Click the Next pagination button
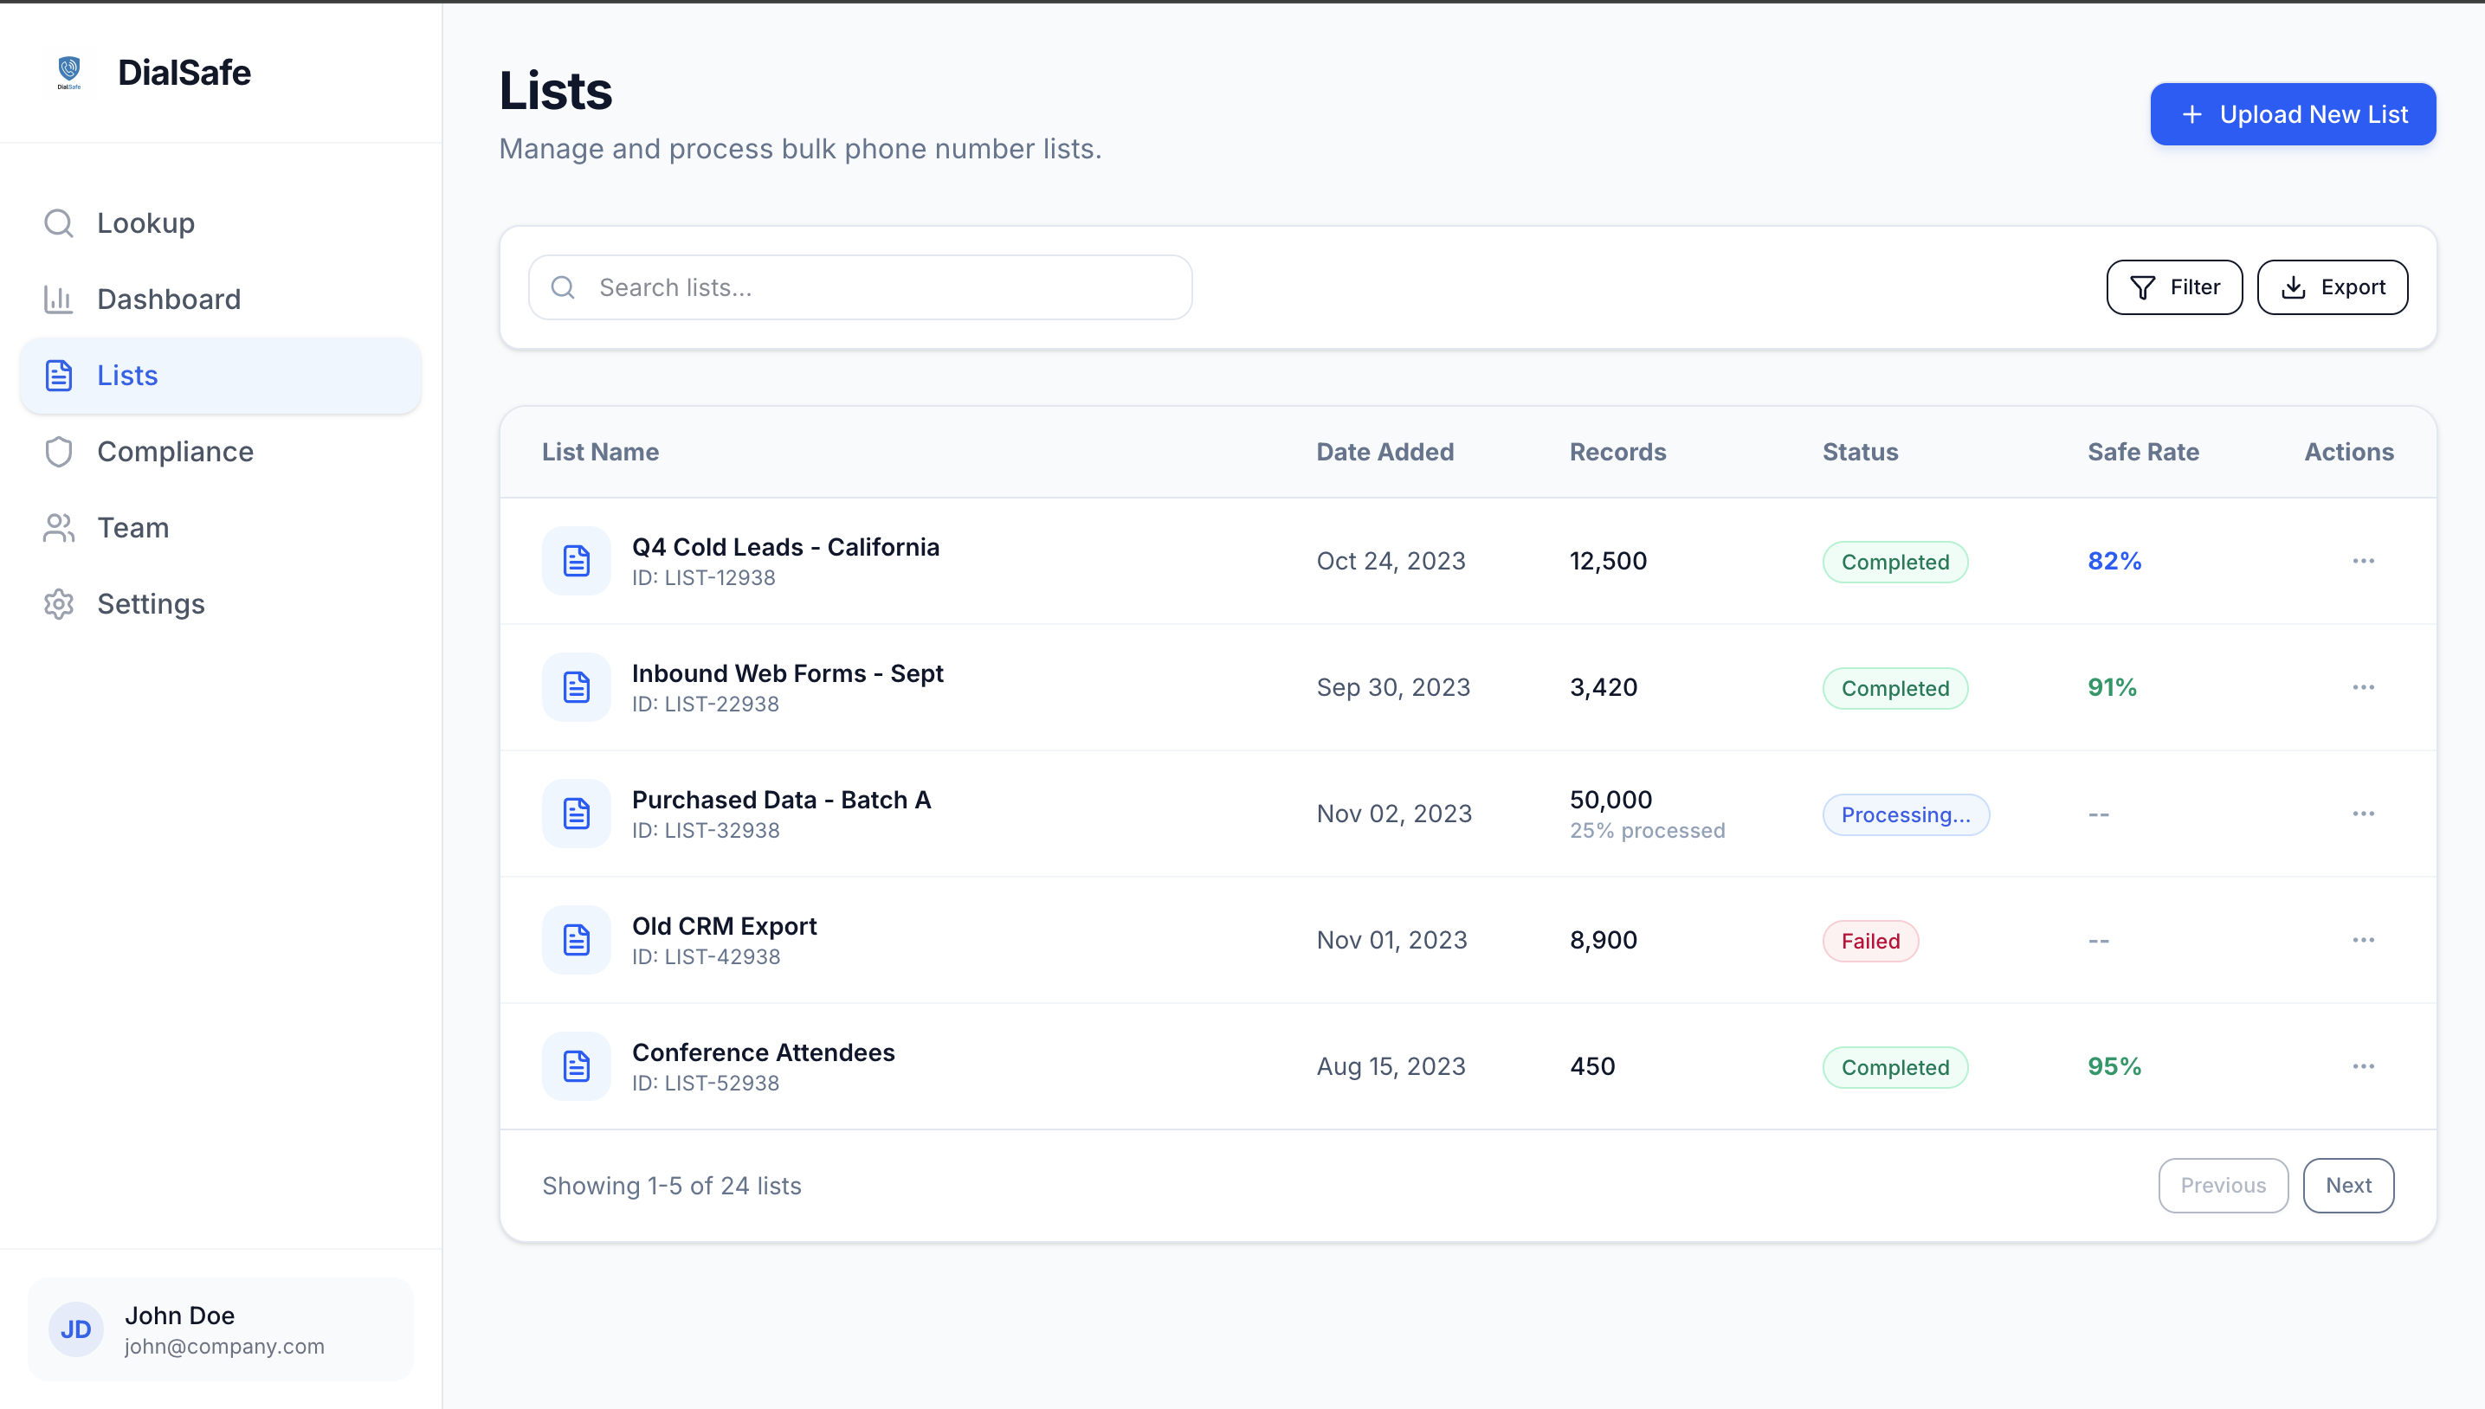 [x=2348, y=1185]
